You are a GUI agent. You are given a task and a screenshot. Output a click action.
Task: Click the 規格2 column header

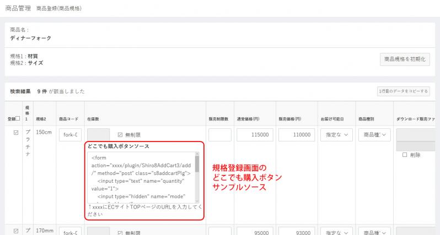41,119
